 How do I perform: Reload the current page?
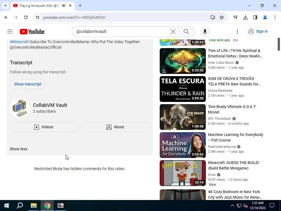[26, 17]
